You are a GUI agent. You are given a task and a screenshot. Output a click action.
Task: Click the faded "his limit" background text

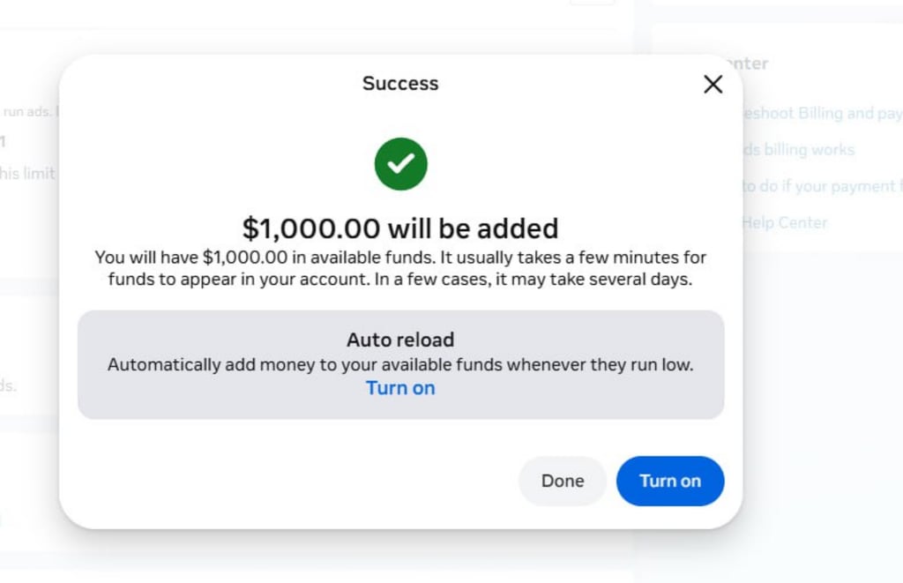click(x=28, y=174)
